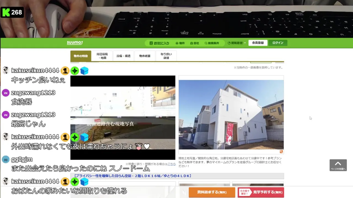The image size is (353, 198).
Task: Click the ページの先頭へ back-to-top button
Action: coord(338,165)
